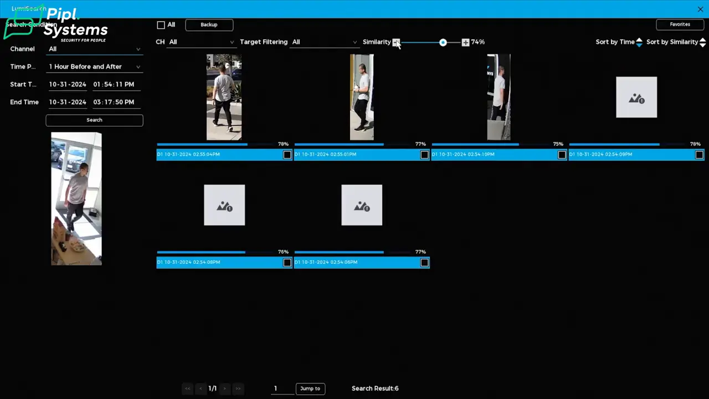Click the Search button
Screen dimensions: 709x399
tap(94, 120)
